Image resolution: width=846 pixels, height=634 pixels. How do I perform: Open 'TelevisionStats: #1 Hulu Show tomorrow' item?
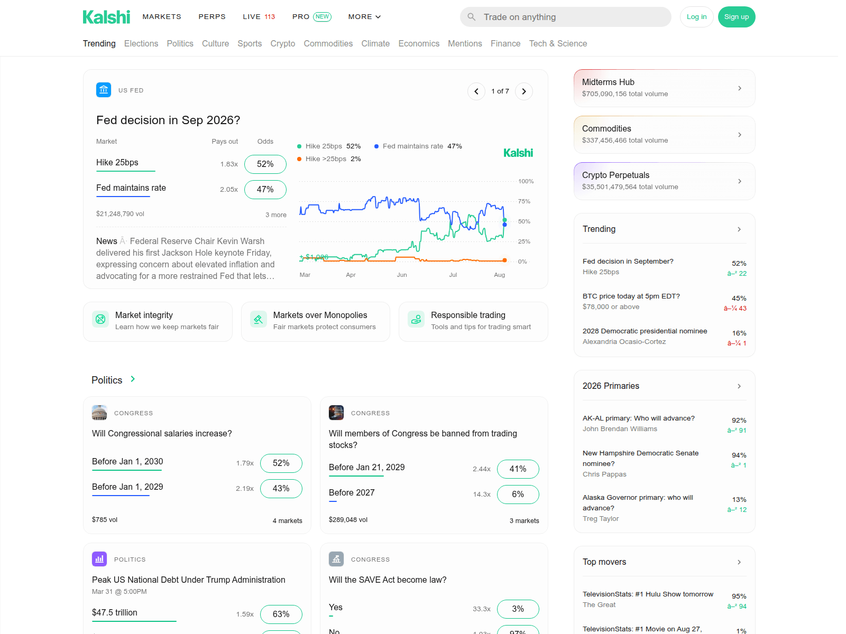(x=648, y=594)
